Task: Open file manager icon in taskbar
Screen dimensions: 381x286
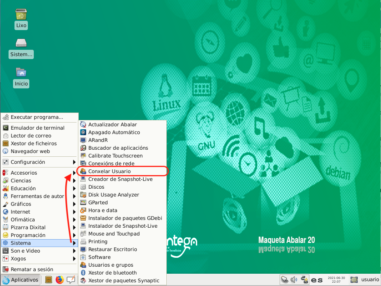Action: [48, 280]
